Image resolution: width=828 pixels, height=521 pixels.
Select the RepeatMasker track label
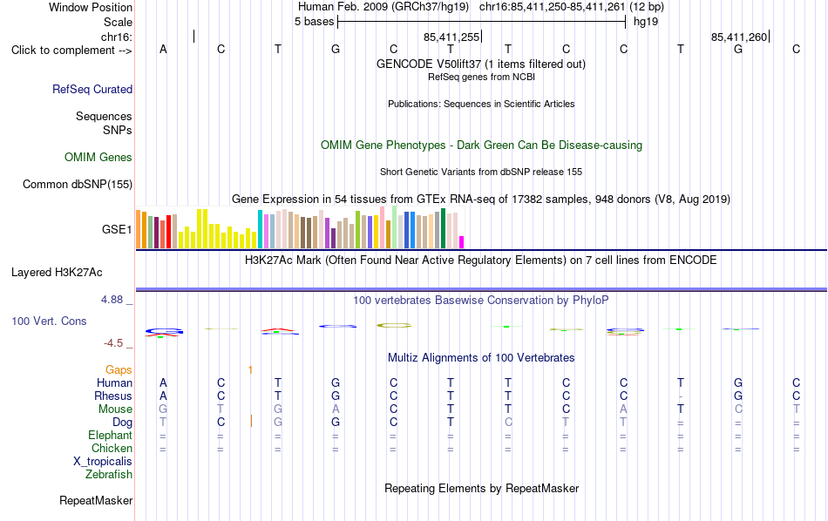[96, 500]
